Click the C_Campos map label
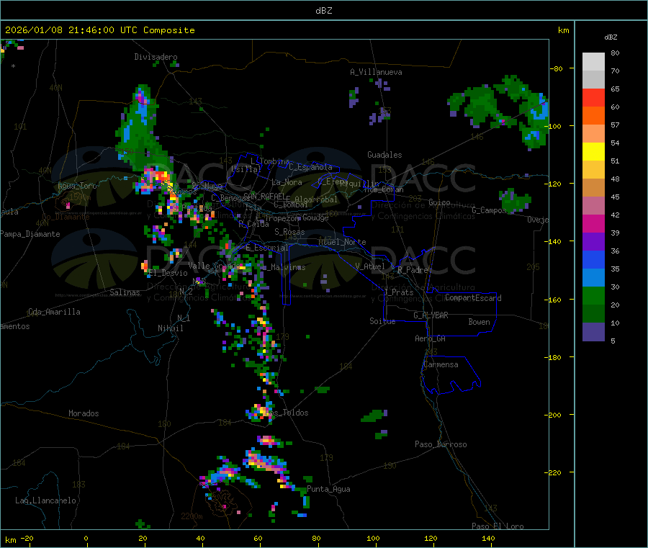Image resolution: width=648 pixels, height=548 pixels. click(x=490, y=210)
